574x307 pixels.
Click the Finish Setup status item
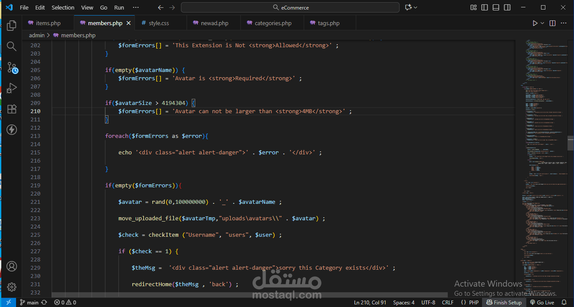pyautogui.click(x=504, y=303)
